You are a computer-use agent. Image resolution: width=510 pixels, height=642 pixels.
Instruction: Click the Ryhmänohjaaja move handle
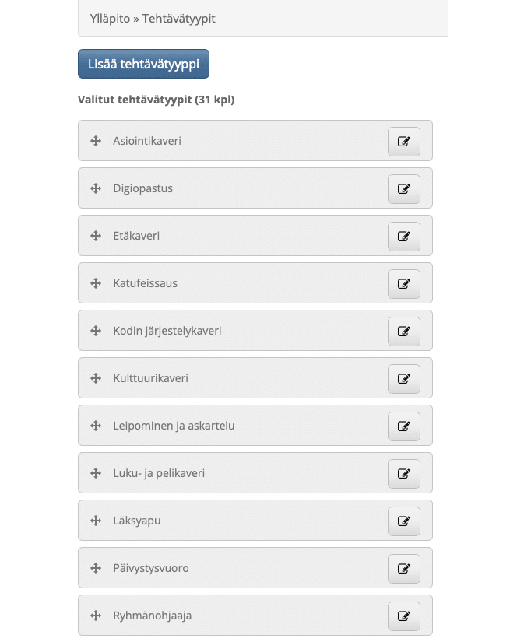coord(96,616)
